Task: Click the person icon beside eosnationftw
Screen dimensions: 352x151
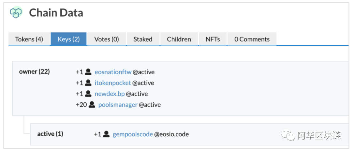Action: [x=88, y=72]
